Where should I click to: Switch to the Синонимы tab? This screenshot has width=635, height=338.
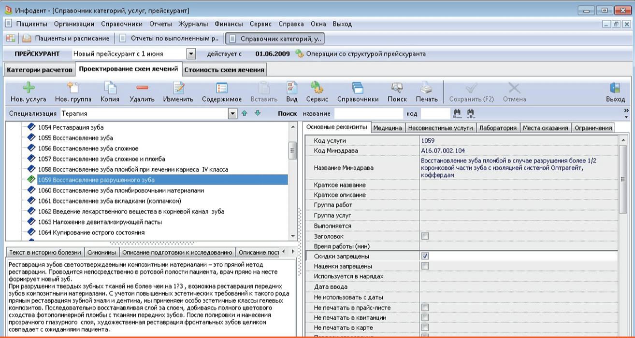point(102,252)
